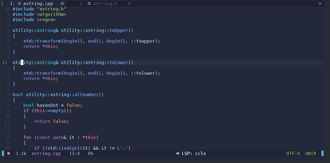Click the header file icon on xstring.h tab
The height and width of the screenshot is (163, 330).
(89, 3)
